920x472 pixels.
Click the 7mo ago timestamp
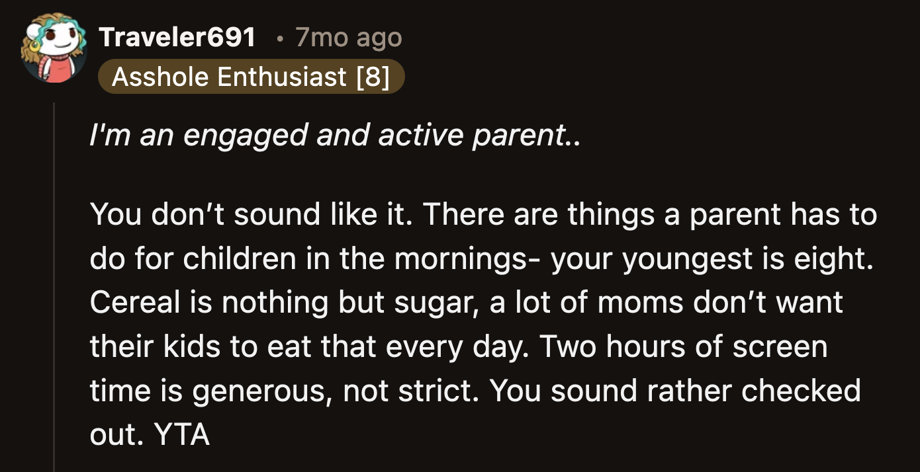coord(349,37)
